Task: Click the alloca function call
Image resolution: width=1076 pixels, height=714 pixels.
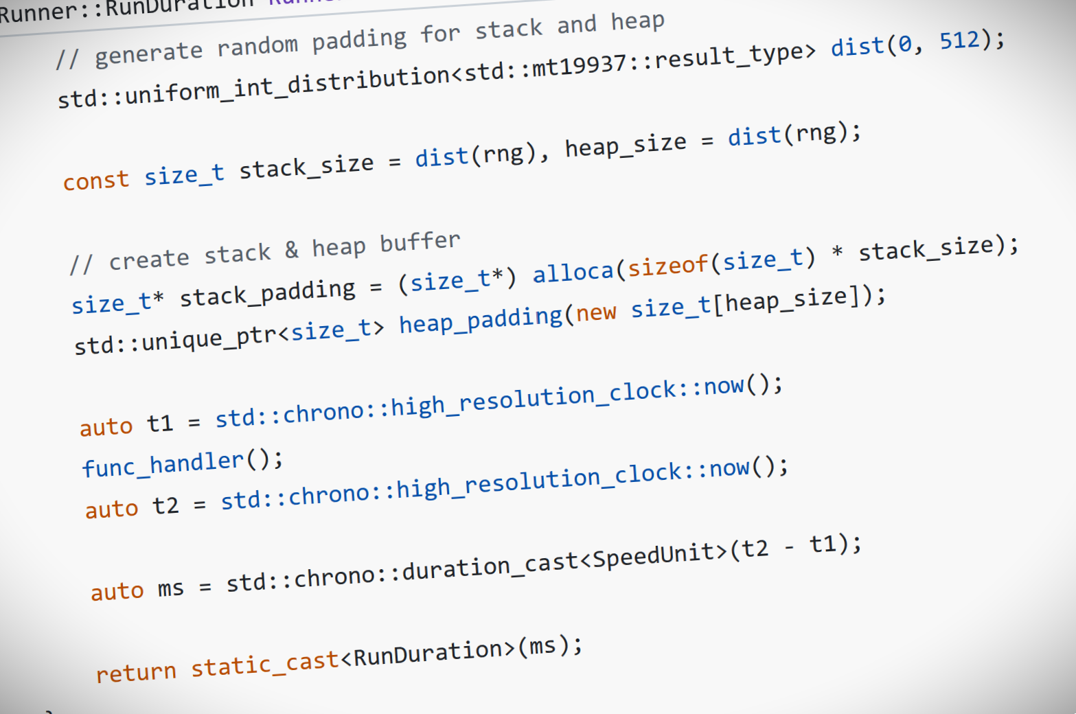Action: tap(573, 270)
